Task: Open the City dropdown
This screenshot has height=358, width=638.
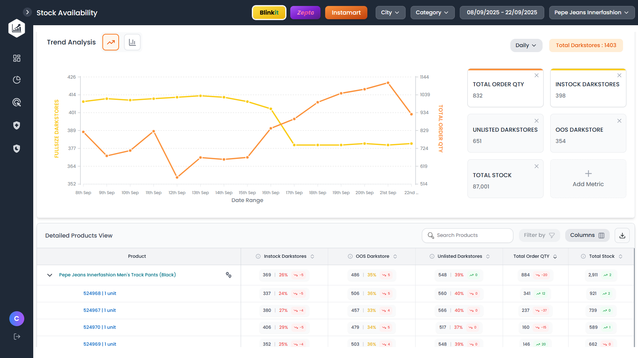Action: click(x=390, y=13)
